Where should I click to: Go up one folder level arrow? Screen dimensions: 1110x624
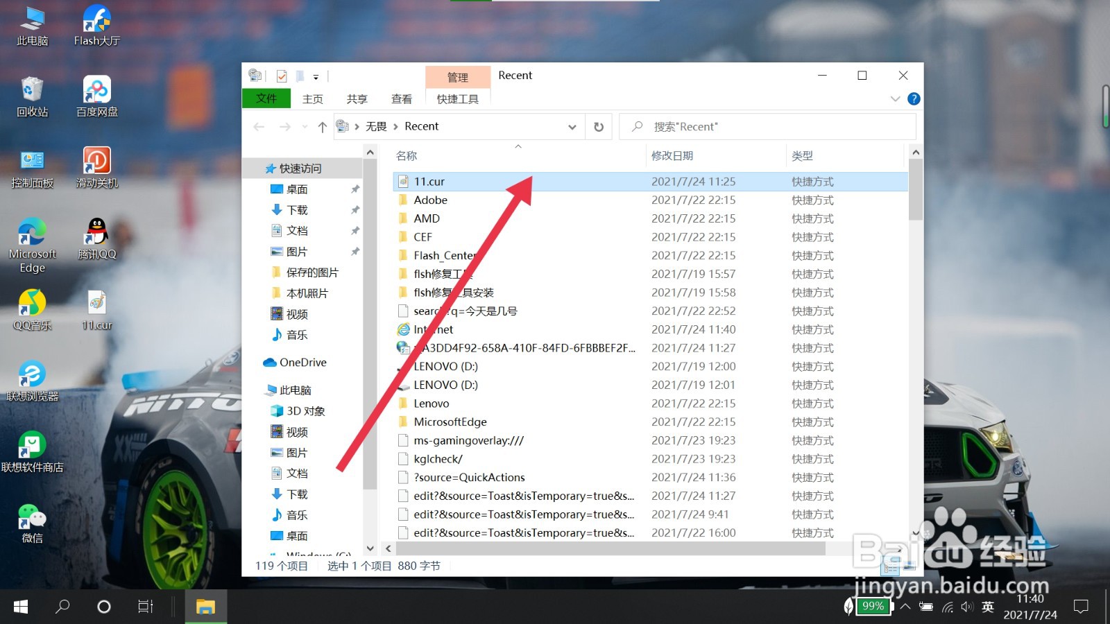322,127
